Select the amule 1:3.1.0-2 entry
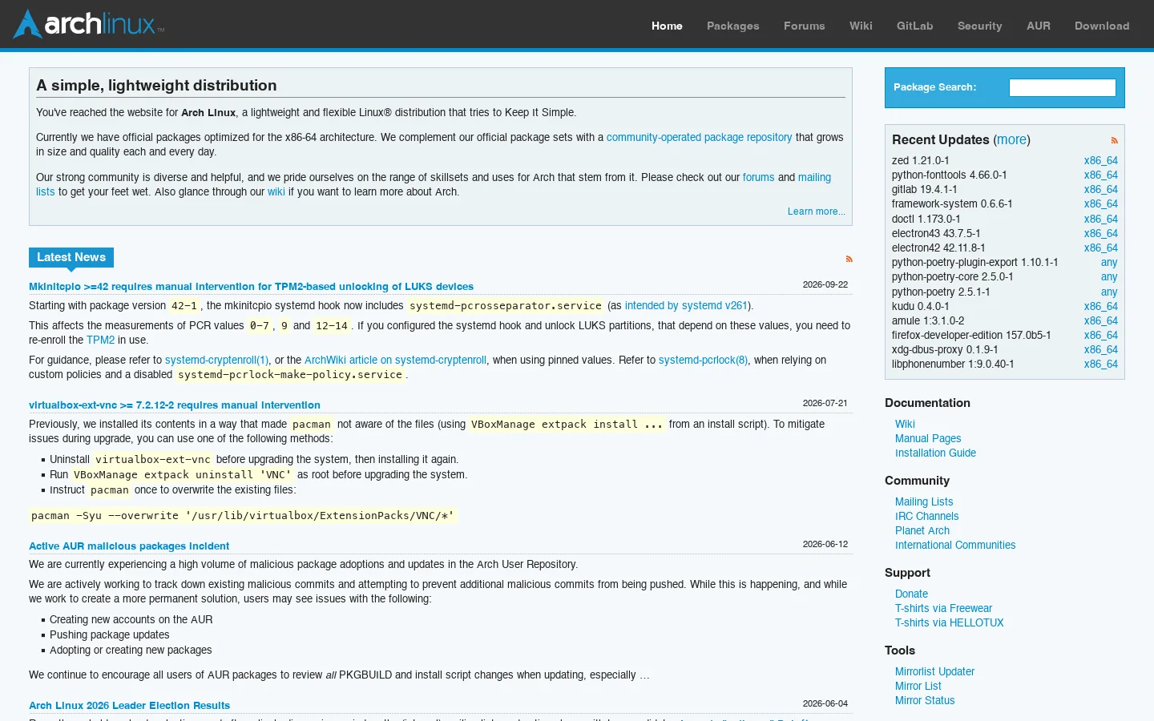1154x721 pixels. pyautogui.click(x=928, y=320)
